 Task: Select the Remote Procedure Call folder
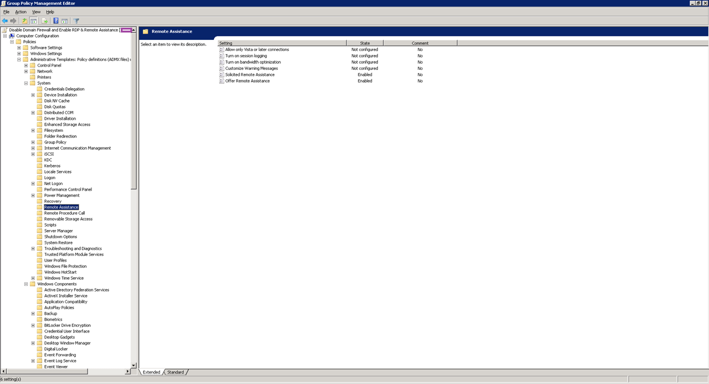(65, 213)
